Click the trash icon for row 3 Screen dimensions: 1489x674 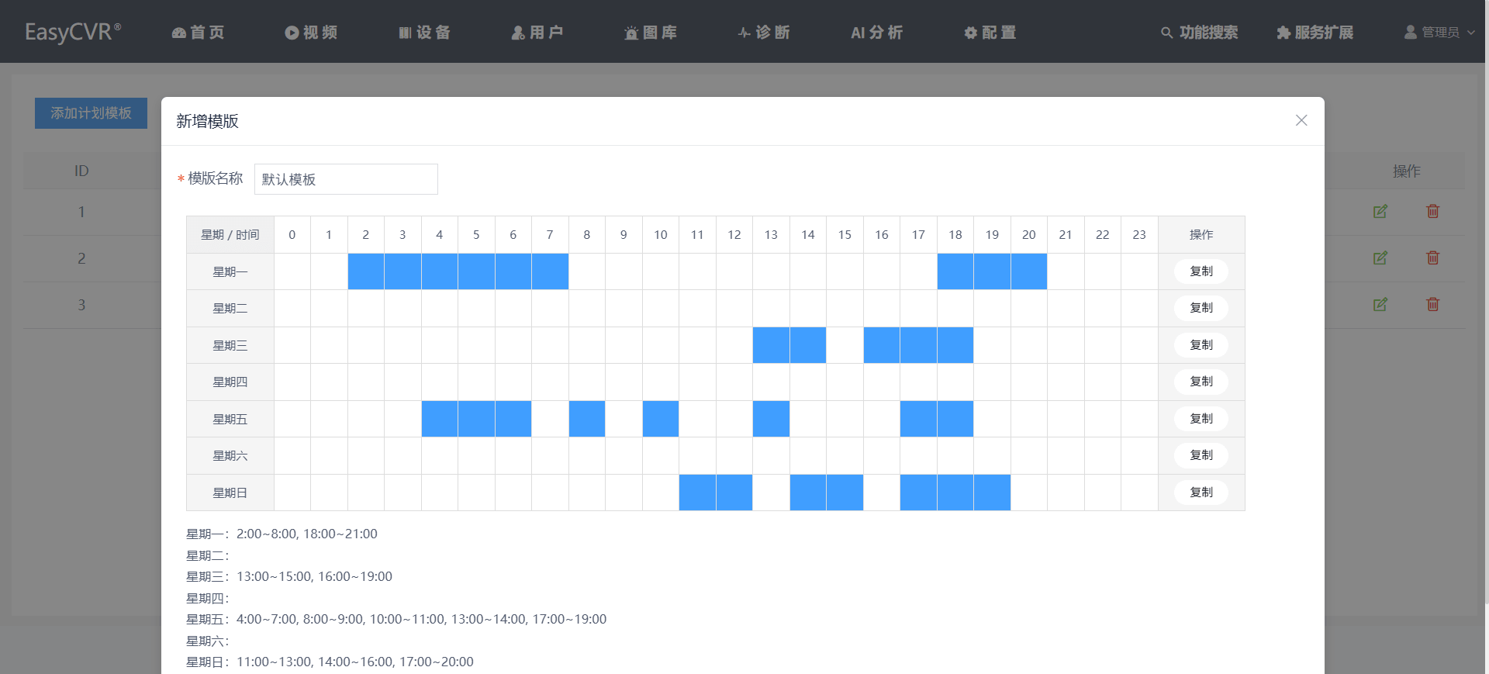[x=1432, y=305]
